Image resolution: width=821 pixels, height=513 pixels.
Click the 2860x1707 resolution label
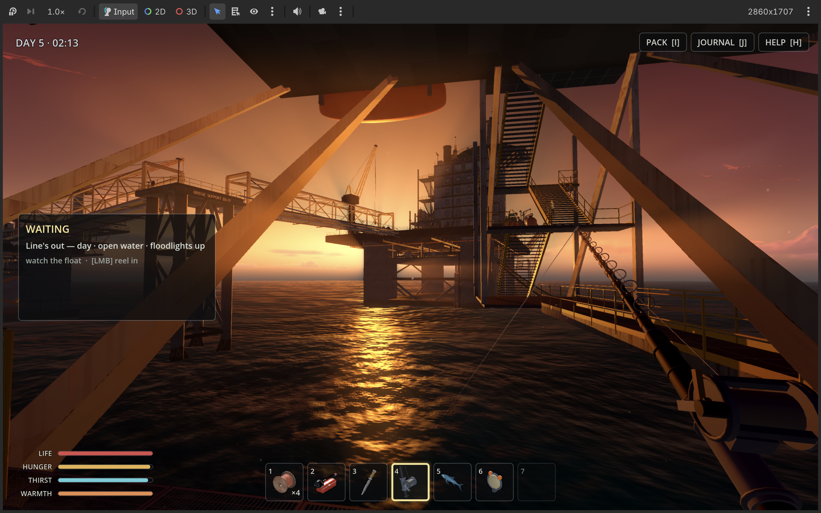[x=770, y=11]
